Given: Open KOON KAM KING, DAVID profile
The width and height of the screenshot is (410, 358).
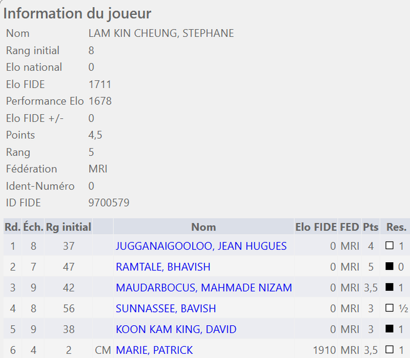Looking at the screenshot, I should (176, 329).
